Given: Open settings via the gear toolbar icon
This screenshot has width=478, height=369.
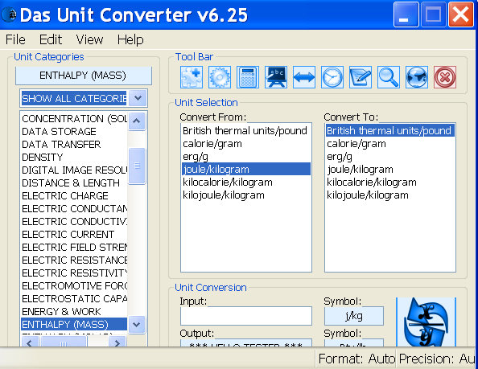Looking at the screenshot, I should [x=220, y=77].
